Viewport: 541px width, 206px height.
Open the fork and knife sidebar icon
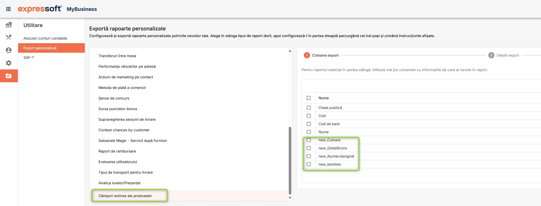pyautogui.click(x=9, y=37)
